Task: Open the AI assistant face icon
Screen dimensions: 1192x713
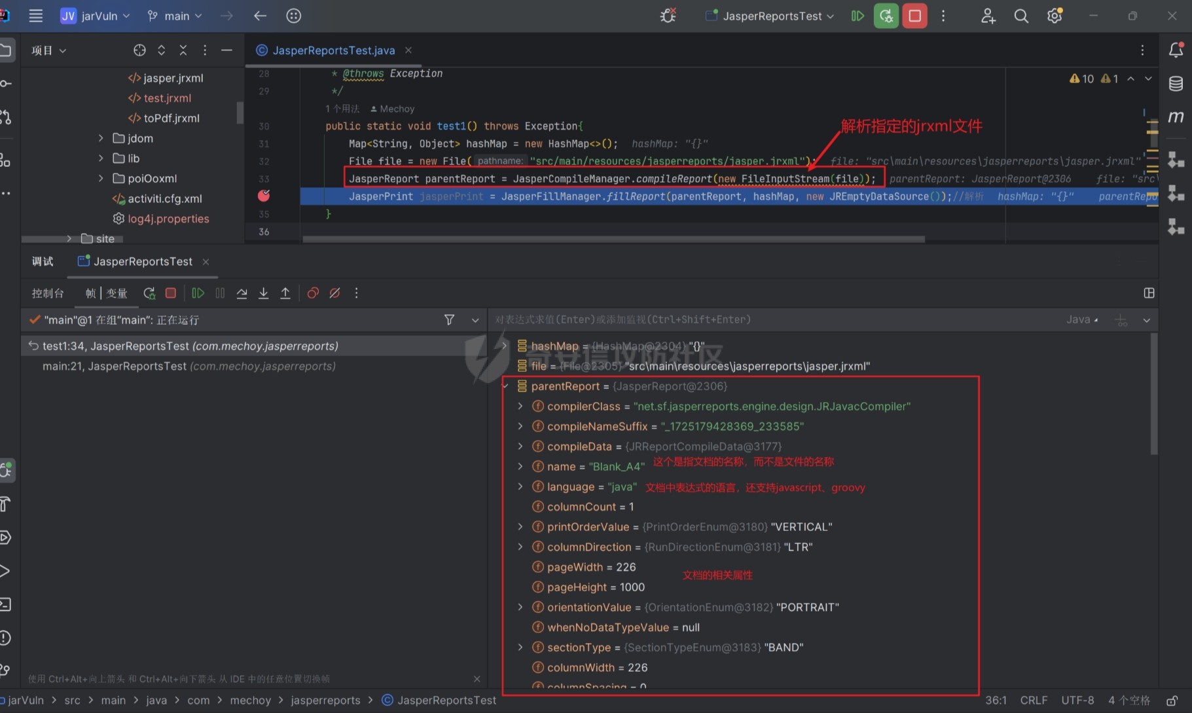Action: [x=294, y=16]
